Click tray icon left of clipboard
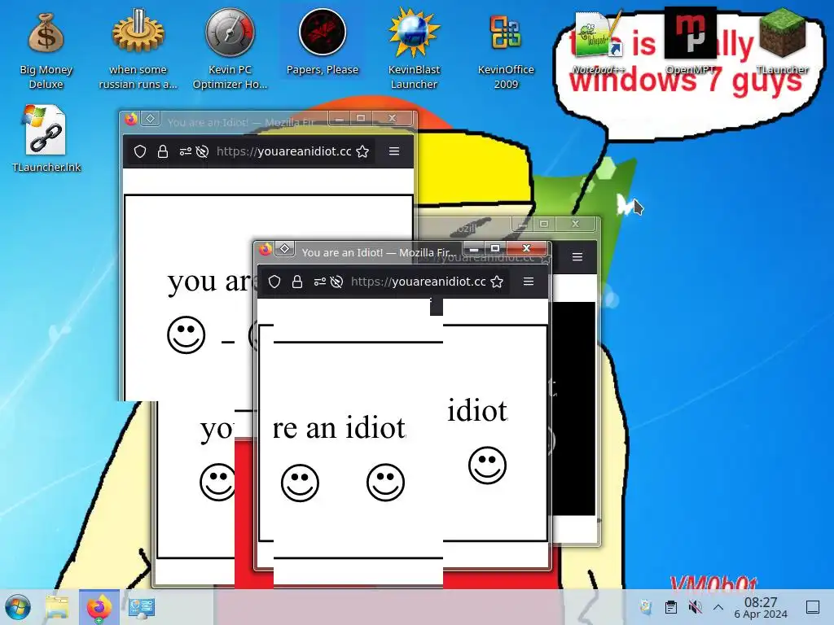Viewport: 834px width, 625px height. [x=646, y=607]
